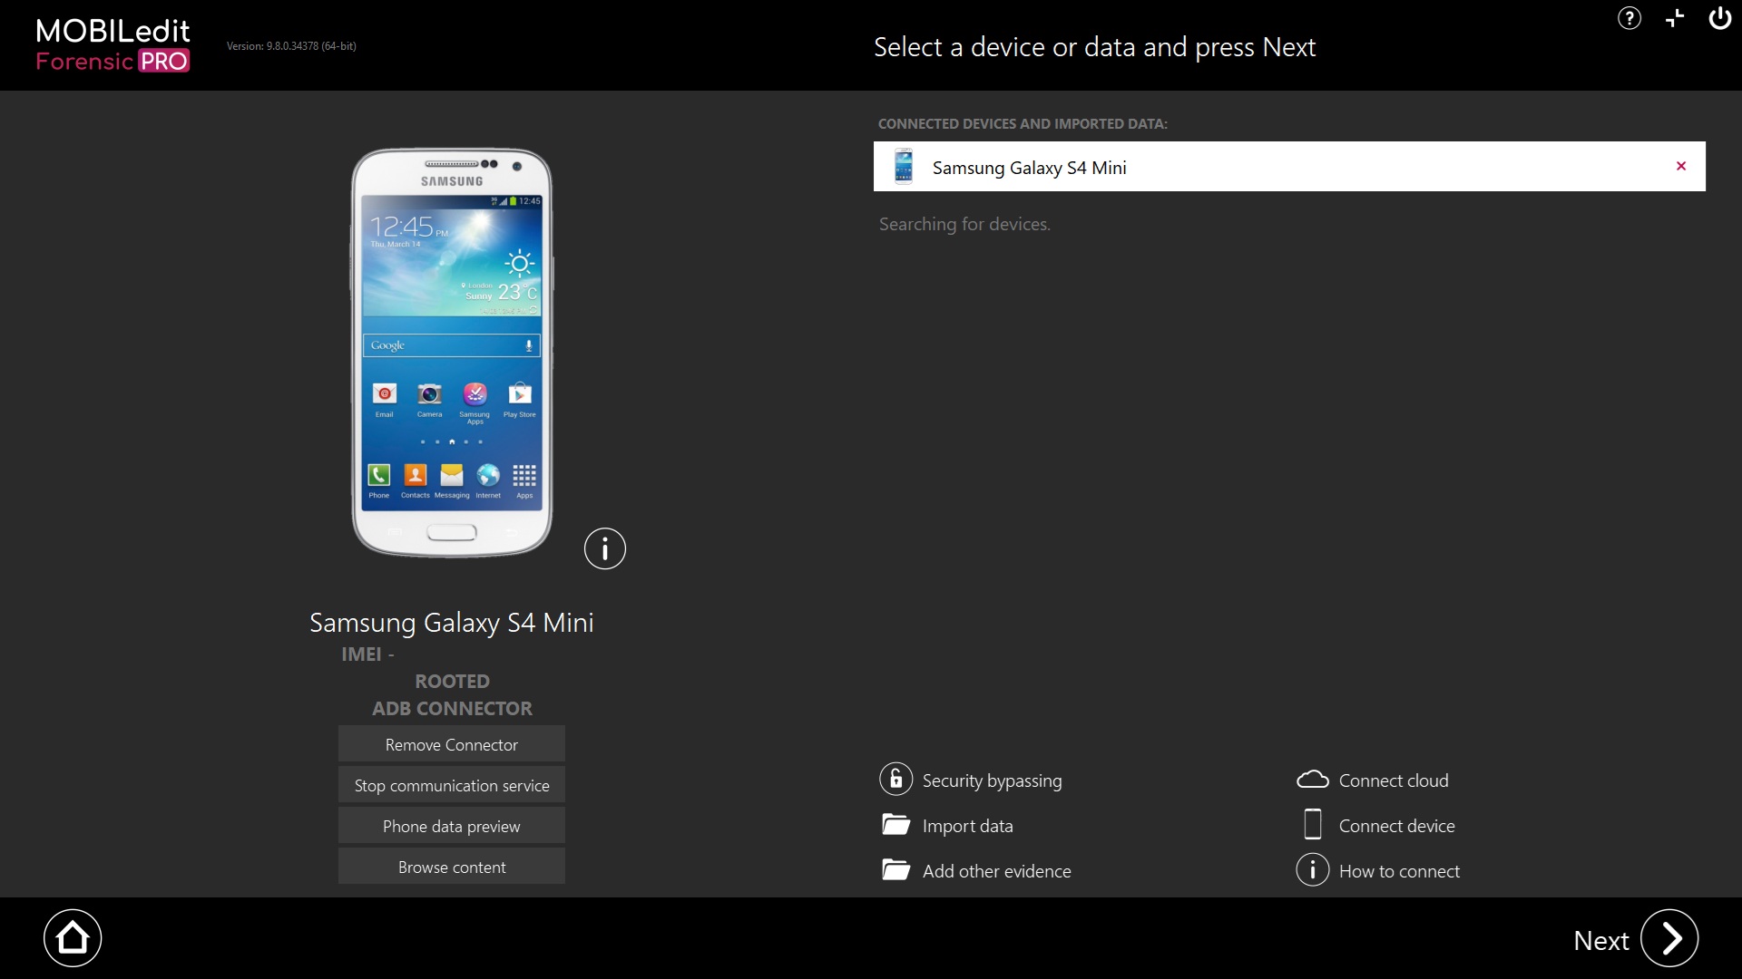Click the large Samsung phone image
Image resolution: width=1742 pixels, height=979 pixels.
coord(452,352)
